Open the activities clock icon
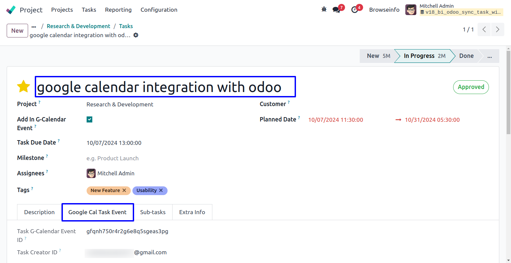The image size is (511, 263). coord(355,10)
